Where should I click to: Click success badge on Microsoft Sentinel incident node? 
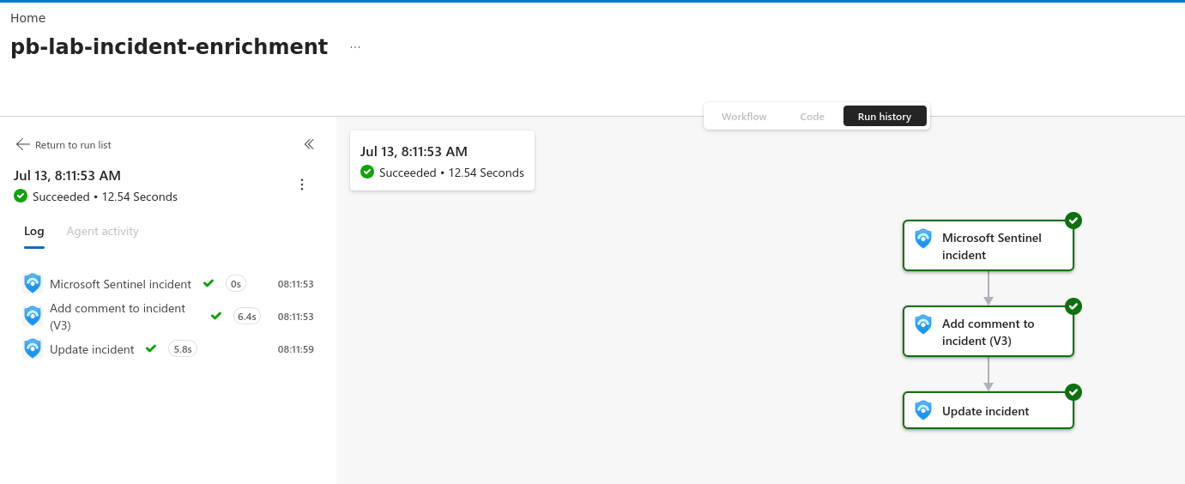(x=1073, y=221)
